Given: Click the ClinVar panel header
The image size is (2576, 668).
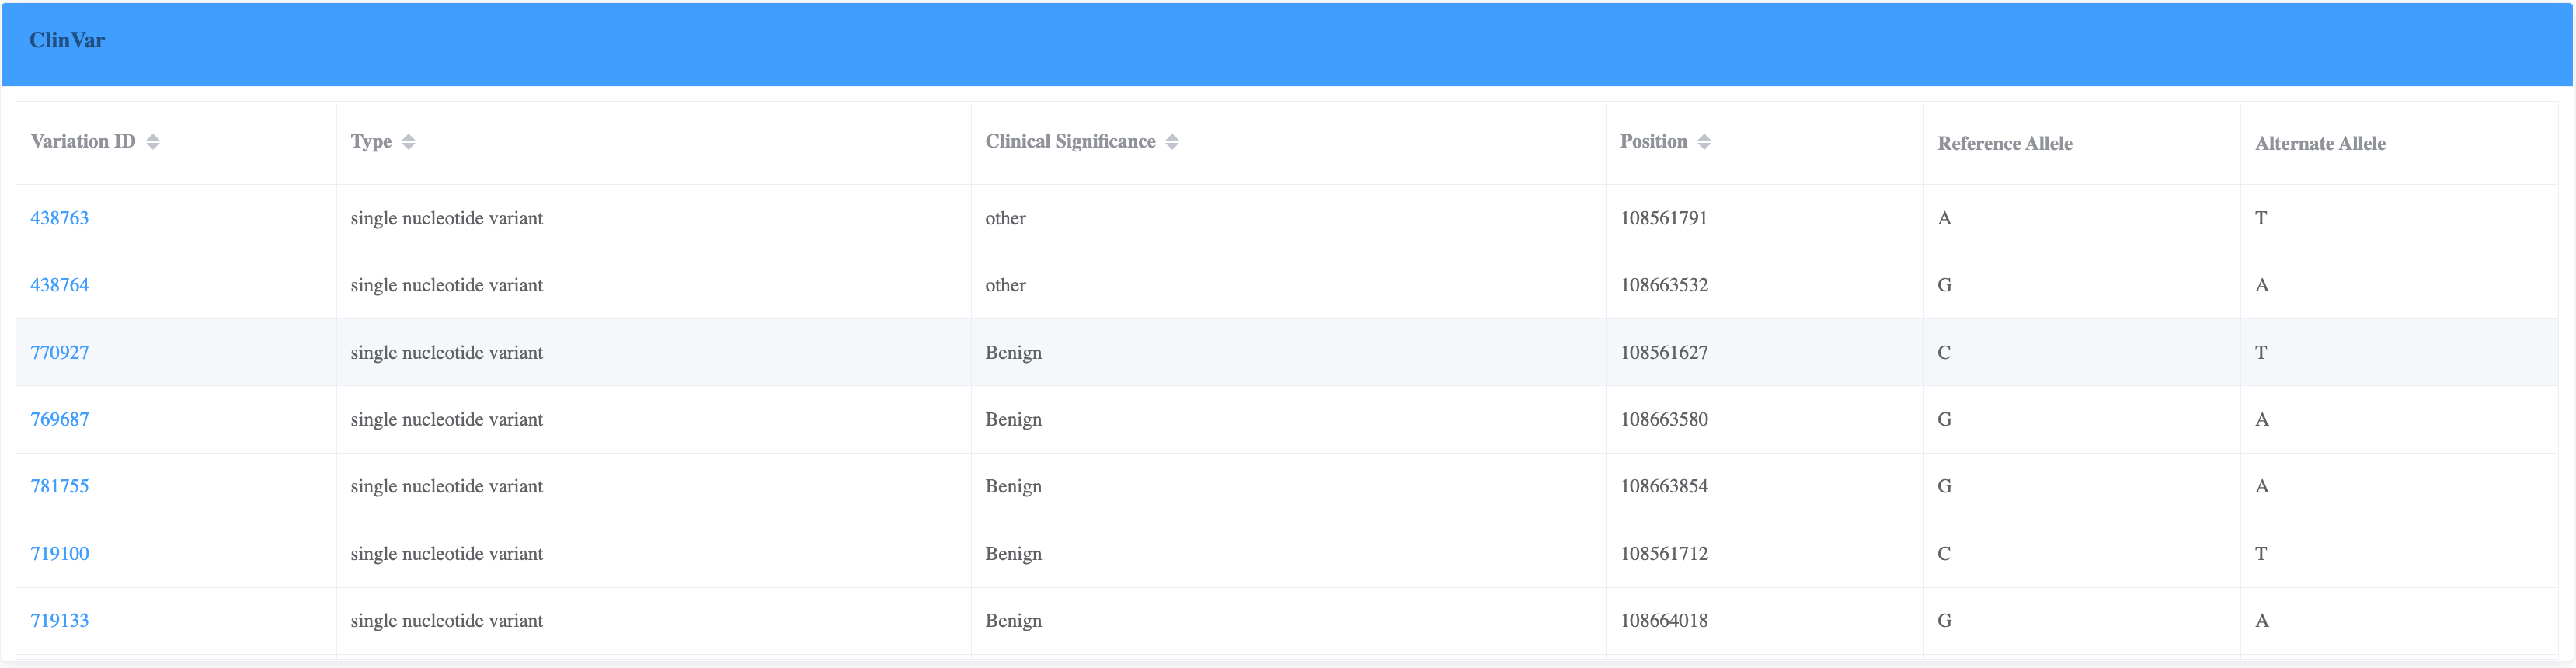Looking at the screenshot, I should click(67, 41).
